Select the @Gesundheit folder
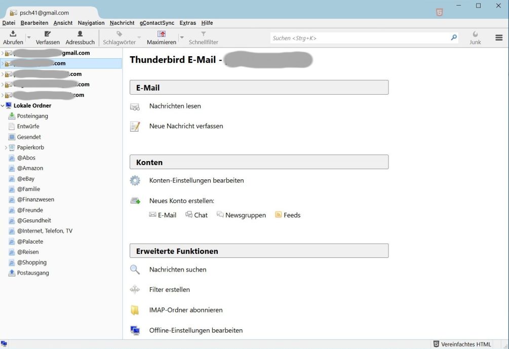The height and width of the screenshot is (349, 509). click(34, 220)
